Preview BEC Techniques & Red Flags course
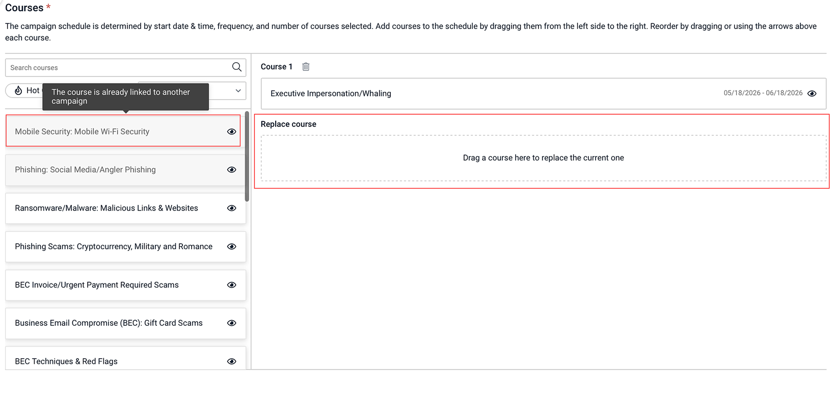The width and height of the screenshot is (833, 394). [231, 361]
